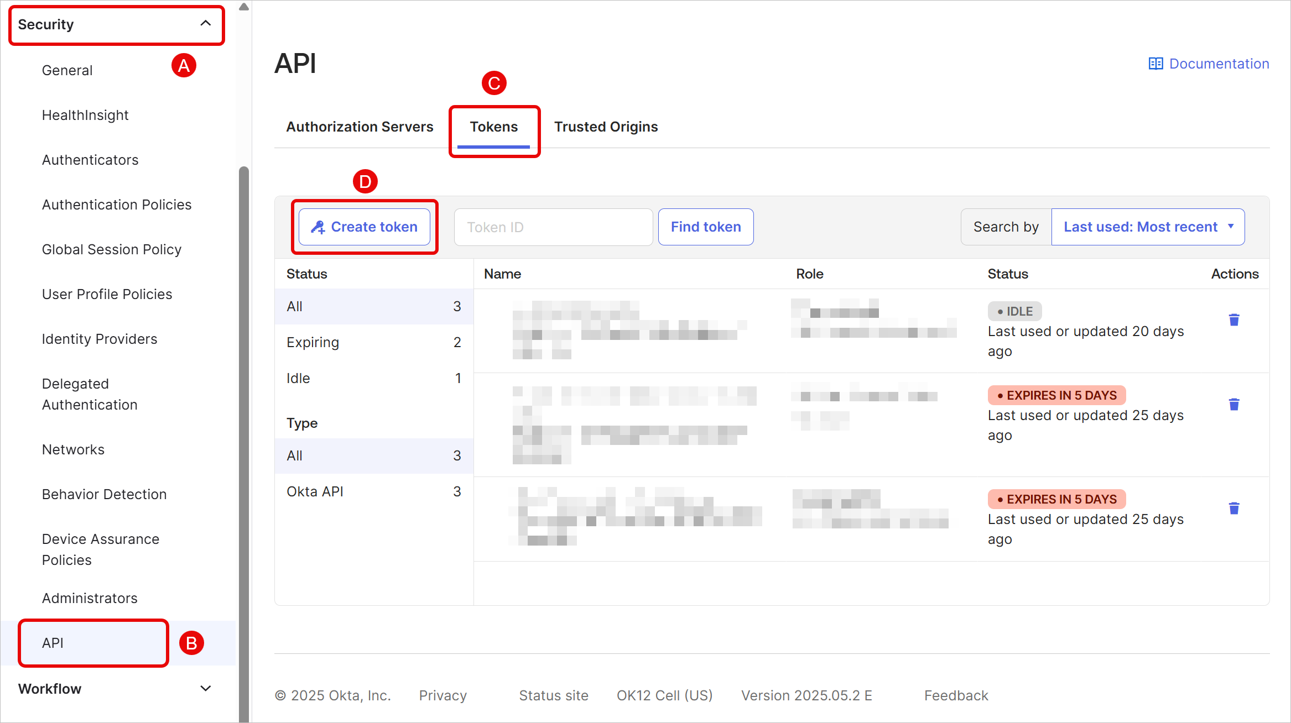Open User Profile Policies
Screen dimensions: 1291x723
107,294
